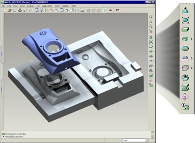The width and height of the screenshot is (195, 143).
Task: Expand flyout arrow beside parting surface icon
Action: click(x=191, y=58)
